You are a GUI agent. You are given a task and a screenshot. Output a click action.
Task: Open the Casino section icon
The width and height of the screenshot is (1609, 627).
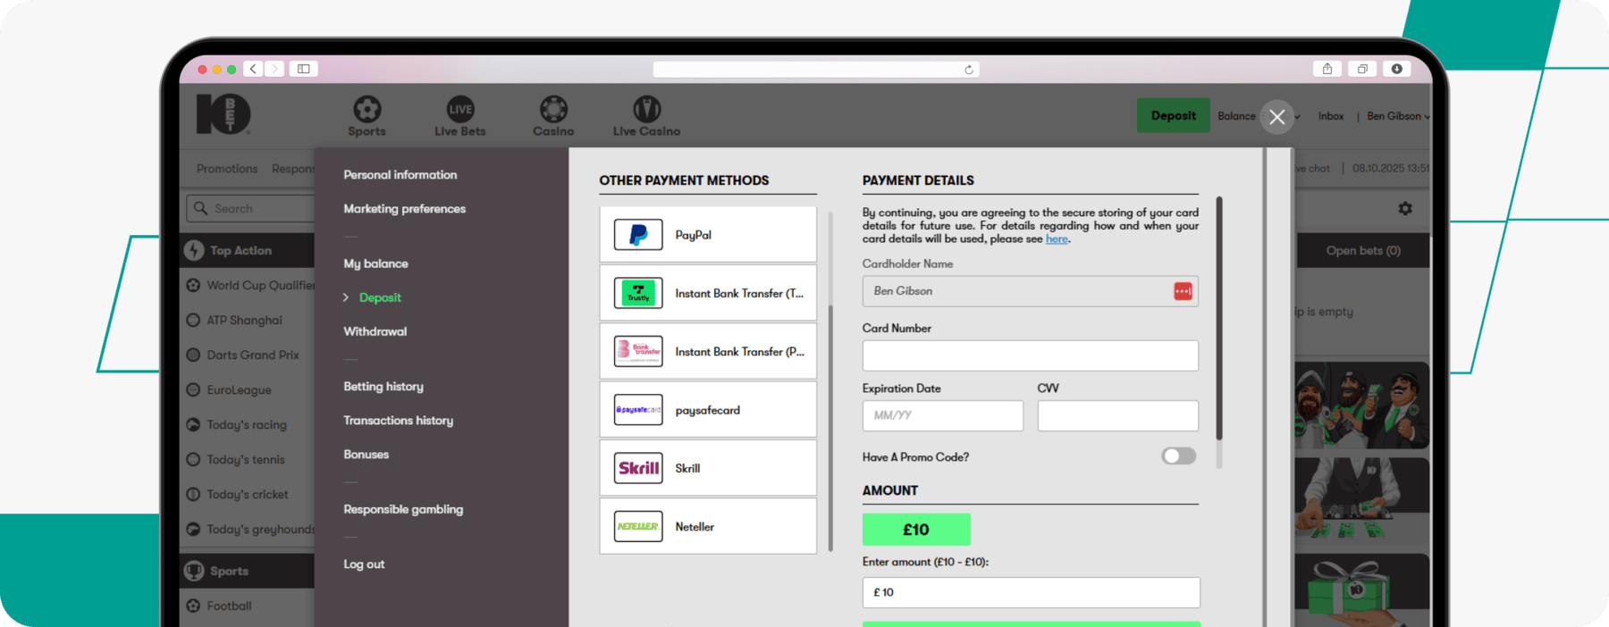pos(553,110)
